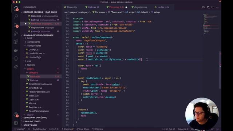The width and height of the screenshot is (233, 131).
Task: Open List.vue under category folder
Action: [34, 80]
